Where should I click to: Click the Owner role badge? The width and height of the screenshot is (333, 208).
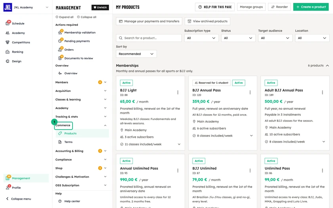[100, 8]
